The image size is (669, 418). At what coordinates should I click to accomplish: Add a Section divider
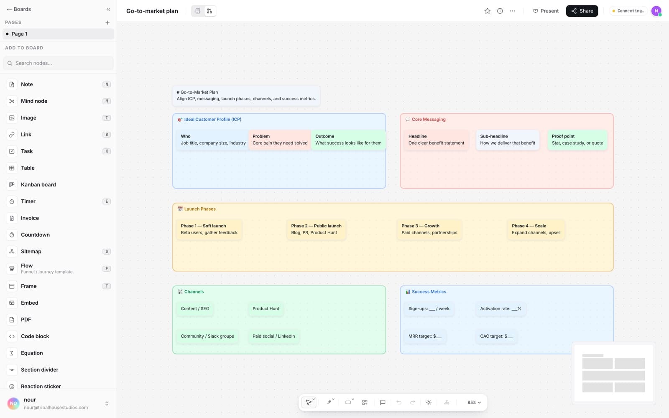coord(58,370)
